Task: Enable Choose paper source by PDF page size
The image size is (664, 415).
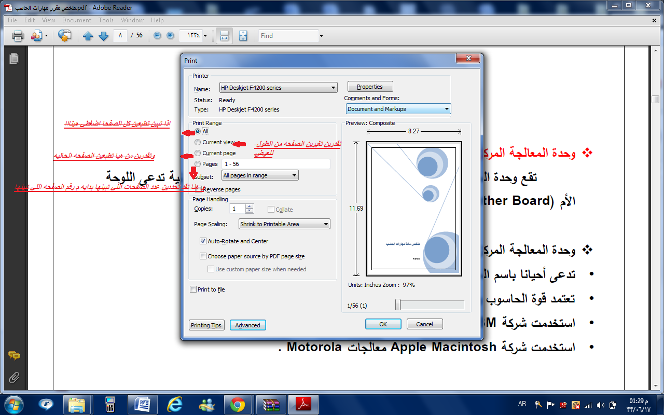Action: [203, 256]
